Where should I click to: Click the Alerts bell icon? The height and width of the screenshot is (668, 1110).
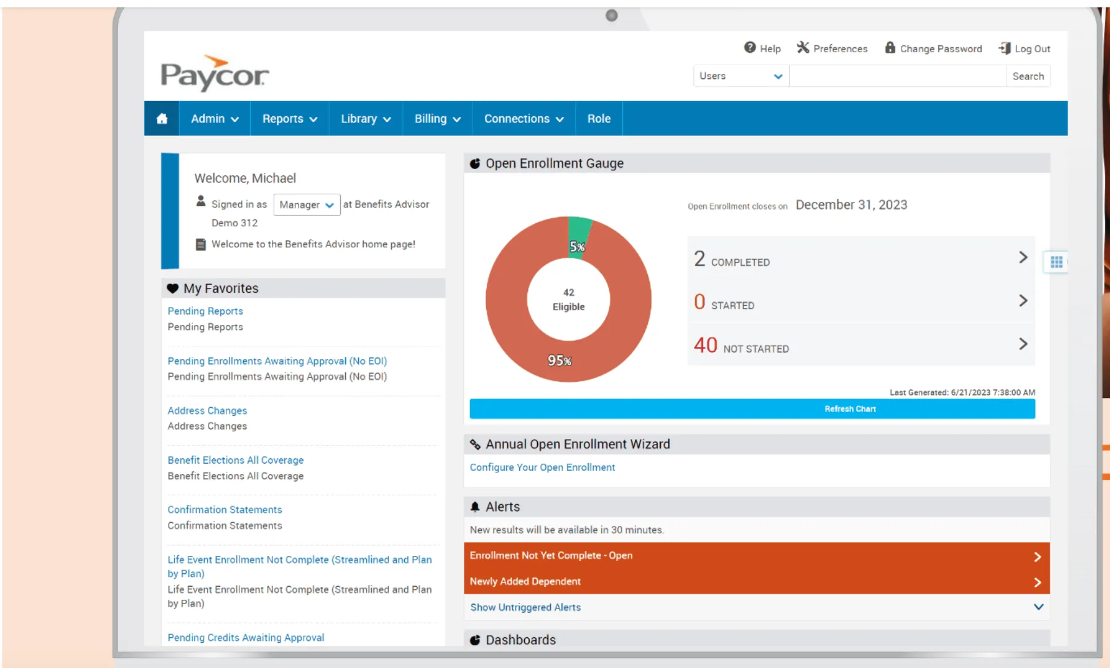click(x=475, y=507)
